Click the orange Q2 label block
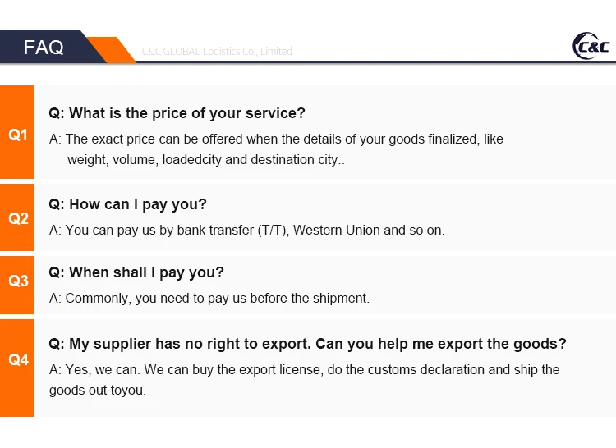Viewport: 616px width, 448px height. 17,218
